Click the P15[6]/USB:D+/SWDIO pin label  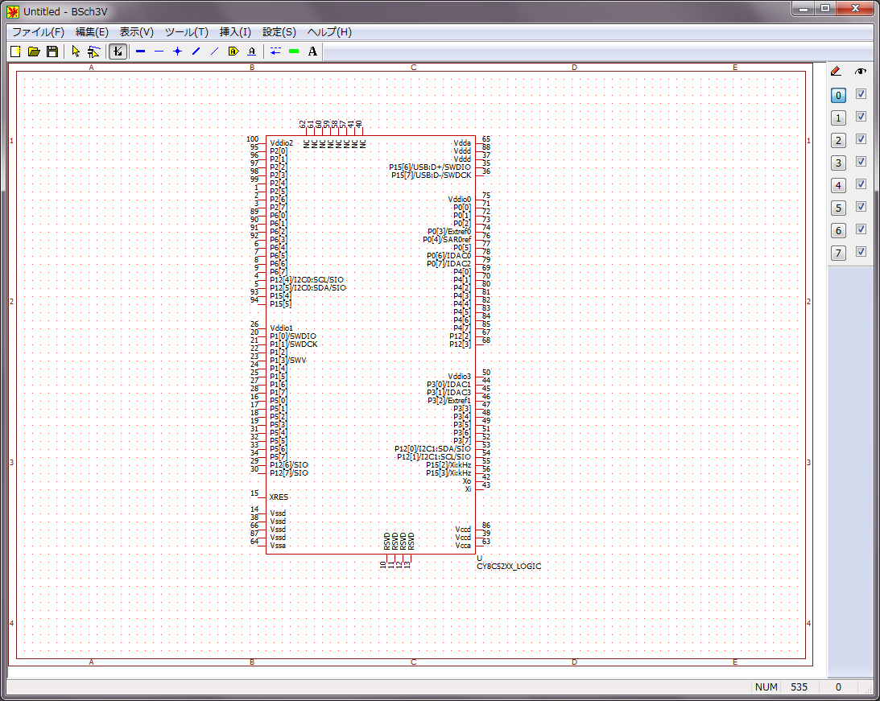coord(430,167)
